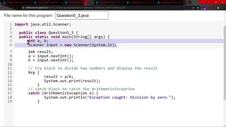Image resolution: width=226 pixels, height=127 pixels.
Task: Click the 'System.out.print(result);' statement
Action: (x=72, y=81)
